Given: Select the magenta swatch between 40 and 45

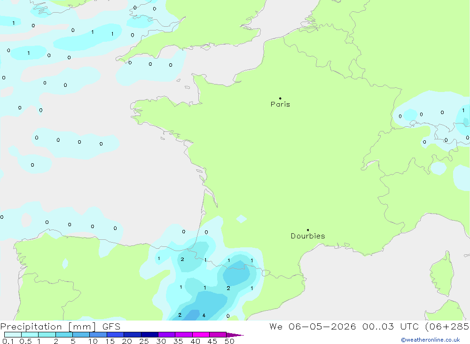Looking at the screenshot, I should 201,335.
